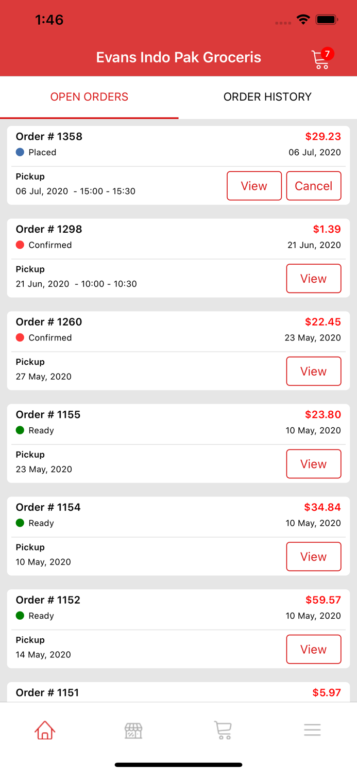The width and height of the screenshot is (357, 774).
Task: Open View for Order # 1155
Action: point(313,464)
